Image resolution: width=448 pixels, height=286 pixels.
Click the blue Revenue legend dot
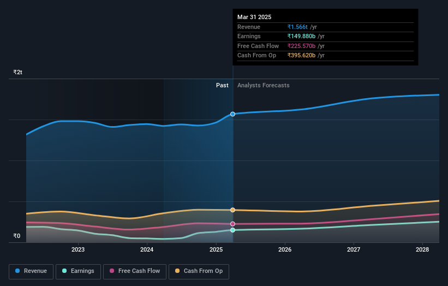(x=17, y=271)
